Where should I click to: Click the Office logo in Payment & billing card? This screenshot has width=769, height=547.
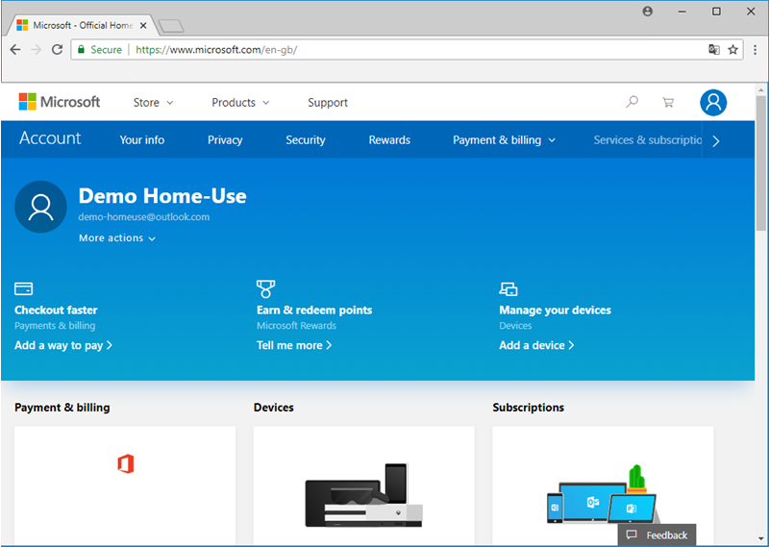click(126, 463)
